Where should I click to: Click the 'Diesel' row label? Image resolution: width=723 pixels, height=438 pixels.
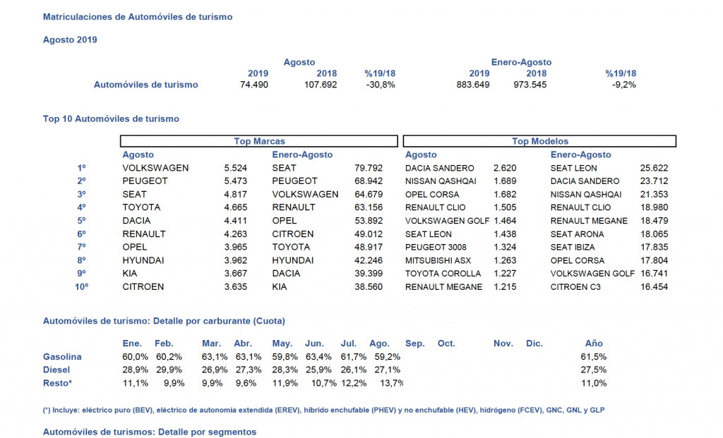pos(56,369)
